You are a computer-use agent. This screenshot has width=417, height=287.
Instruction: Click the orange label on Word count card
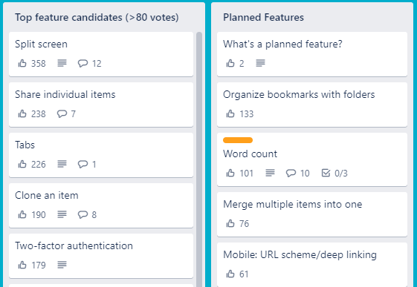click(238, 140)
